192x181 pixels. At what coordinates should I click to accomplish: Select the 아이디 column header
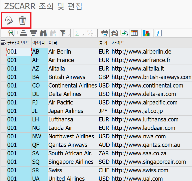[40, 43]
